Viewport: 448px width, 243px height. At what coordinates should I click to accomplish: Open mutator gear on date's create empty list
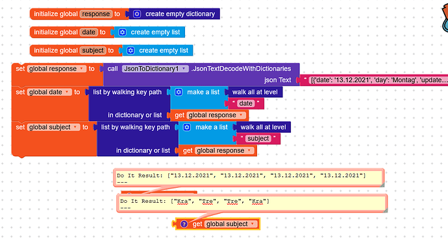click(122, 32)
